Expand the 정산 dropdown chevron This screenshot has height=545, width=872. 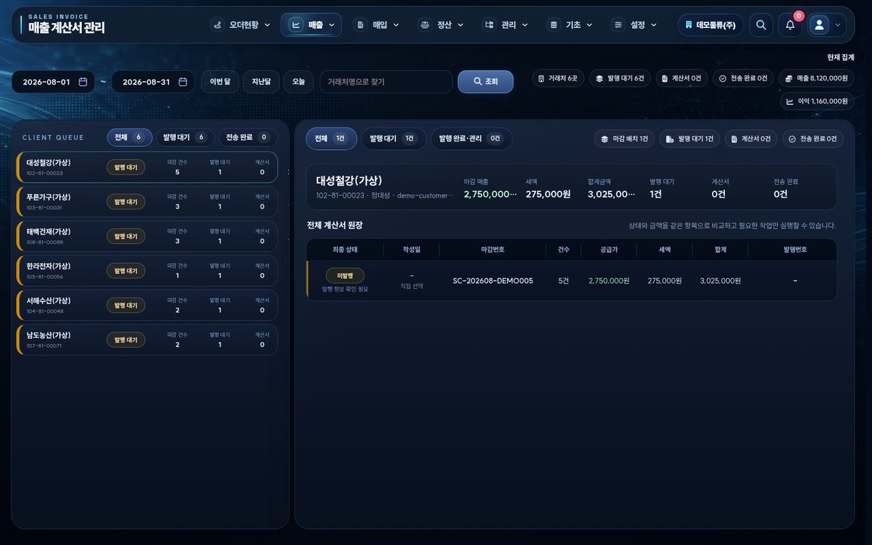[461, 25]
